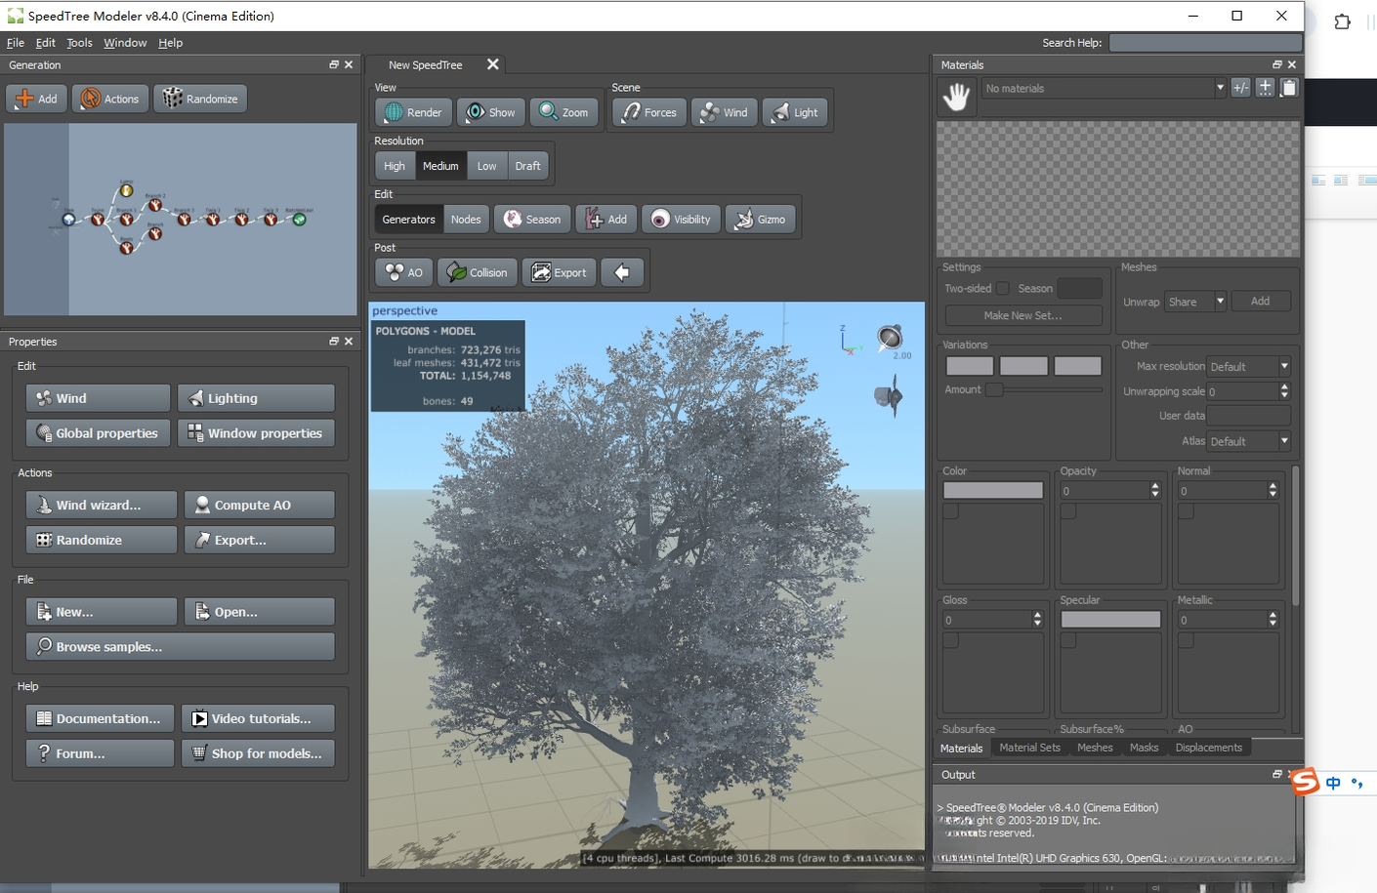Screen dimensions: 1377x893
Task: Open the Actions menu in Generation panel
Action: click(109, 99)
